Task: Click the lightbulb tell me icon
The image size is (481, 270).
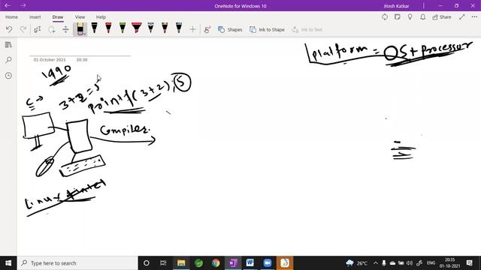Action: click(x=410, y=17)
